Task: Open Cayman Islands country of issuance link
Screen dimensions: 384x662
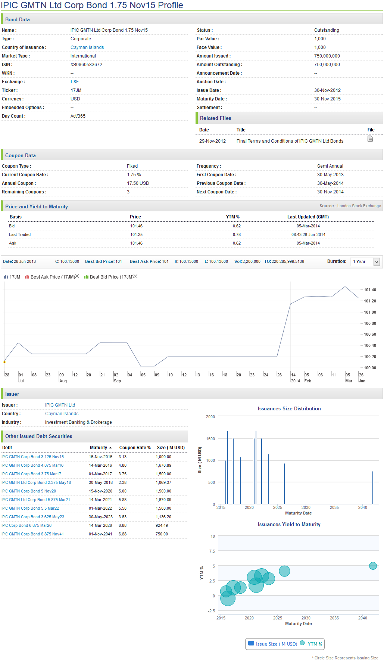Action: tap(87, 47)
